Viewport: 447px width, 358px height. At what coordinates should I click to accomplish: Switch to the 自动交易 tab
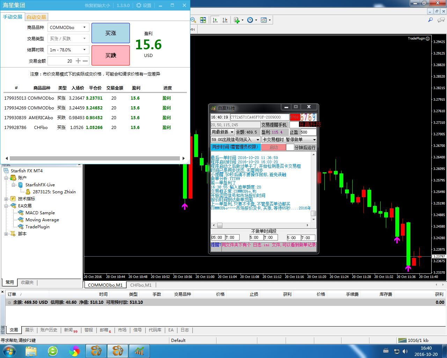click(36, 17)
